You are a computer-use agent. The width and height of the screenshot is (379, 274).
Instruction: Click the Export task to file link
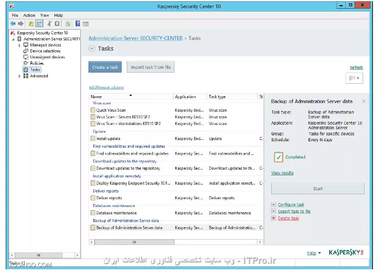[294, 211]
